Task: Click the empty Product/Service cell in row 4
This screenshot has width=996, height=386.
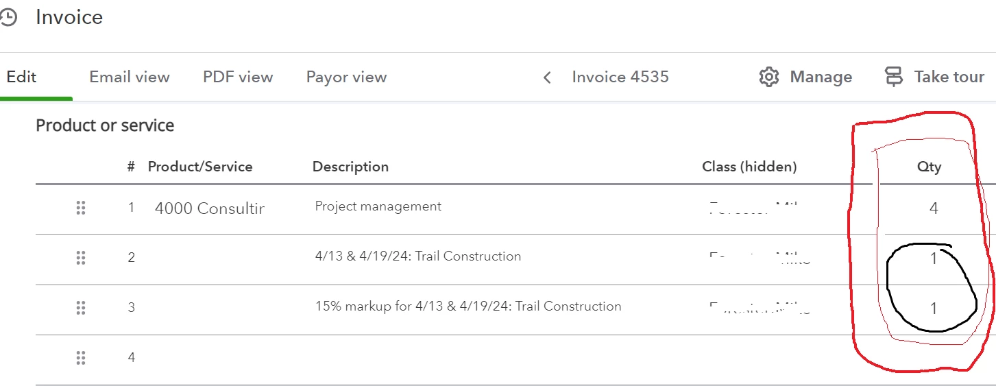Action: click(210, 358)
